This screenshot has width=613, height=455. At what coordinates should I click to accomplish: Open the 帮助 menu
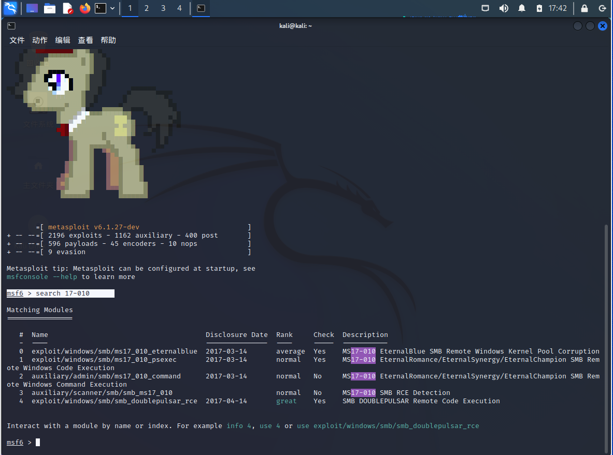pos(108,40)
